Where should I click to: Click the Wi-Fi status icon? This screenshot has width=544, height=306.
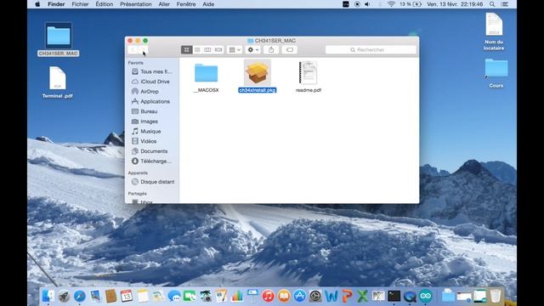391,4
